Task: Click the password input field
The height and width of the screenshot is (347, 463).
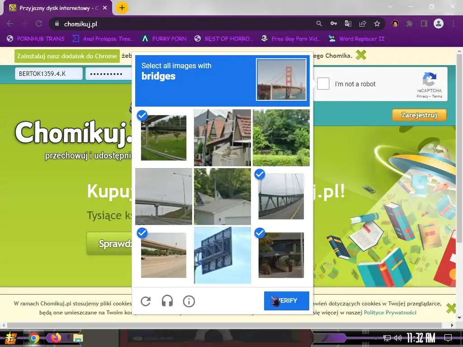Action: click(x=109, y=74)
